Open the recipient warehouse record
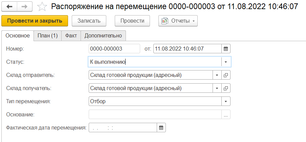306x142 pixels. [x=226, y=88]
